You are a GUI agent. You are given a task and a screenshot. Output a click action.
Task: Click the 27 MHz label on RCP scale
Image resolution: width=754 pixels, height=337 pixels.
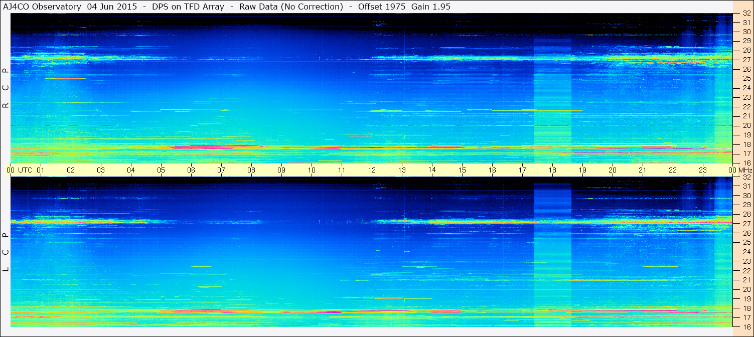click(x=746, y=60)
